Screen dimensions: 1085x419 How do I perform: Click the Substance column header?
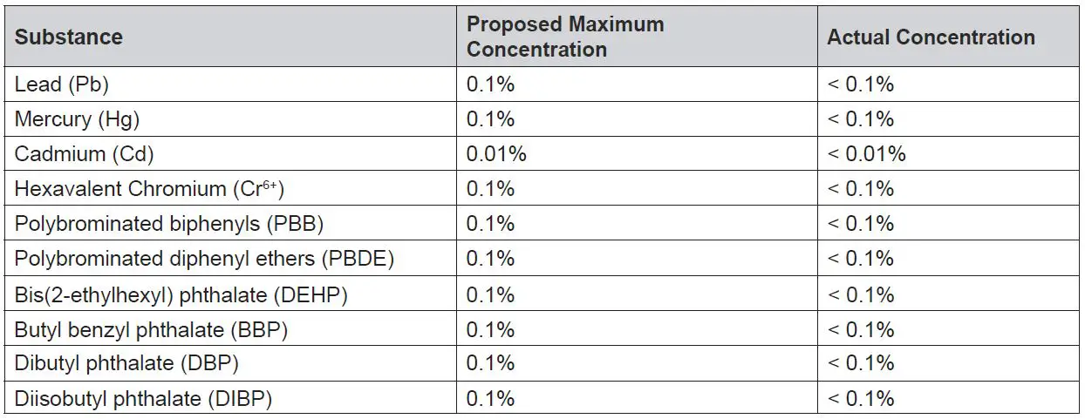pyautogui.click(x=69, y=37)
